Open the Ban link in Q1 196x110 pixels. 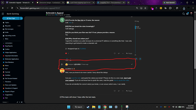(x=70, y=23)
